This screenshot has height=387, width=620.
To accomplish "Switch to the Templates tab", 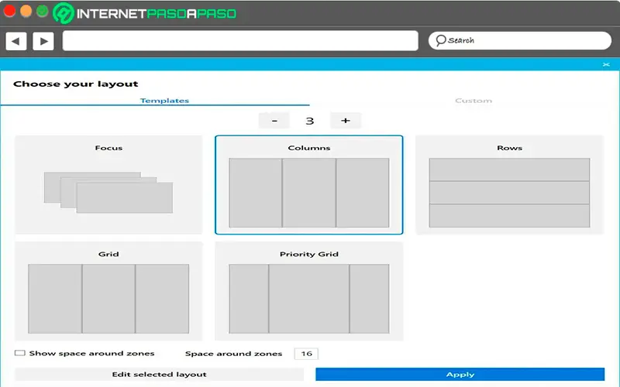I will 164,101.
